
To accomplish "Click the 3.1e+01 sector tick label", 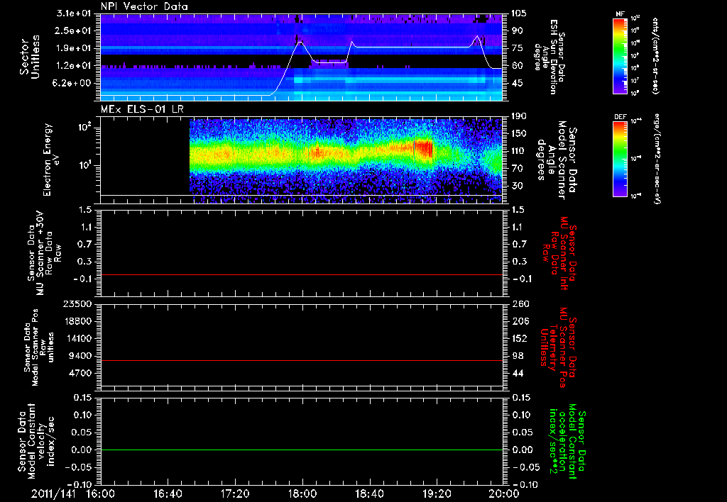I will click(74, 13).
